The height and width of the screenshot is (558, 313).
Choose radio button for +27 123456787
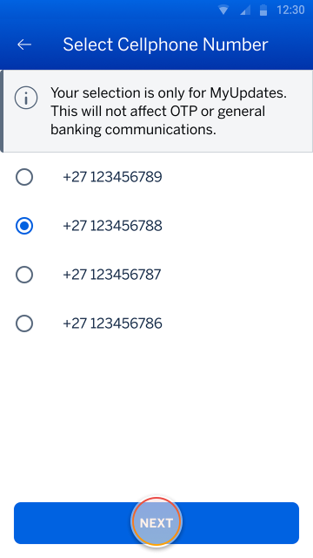point(24,275)
